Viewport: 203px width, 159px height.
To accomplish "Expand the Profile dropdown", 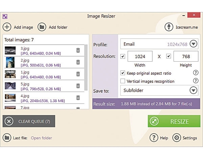I will (x=193, y=44).
